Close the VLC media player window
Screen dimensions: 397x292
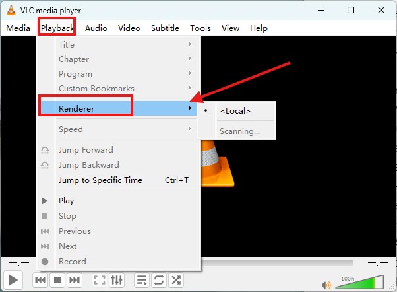381,10
